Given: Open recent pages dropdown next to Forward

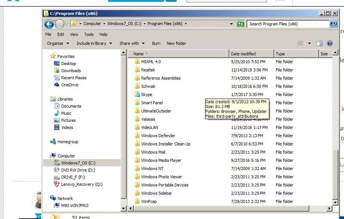Looking at the screenshot, I should [67, 24].
